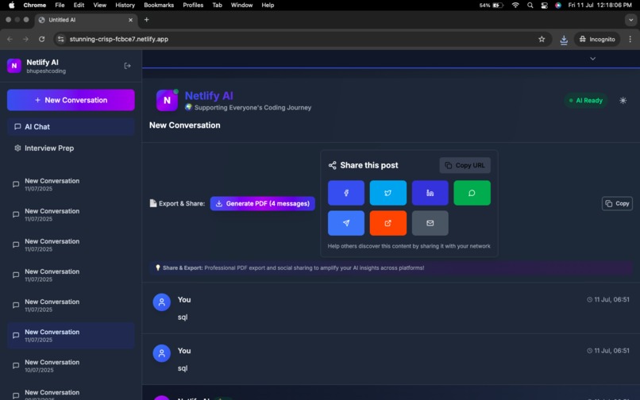Click the Copy button at right
Image resolution: width=640 pixels, height=400 pixels.
(617, 203)
